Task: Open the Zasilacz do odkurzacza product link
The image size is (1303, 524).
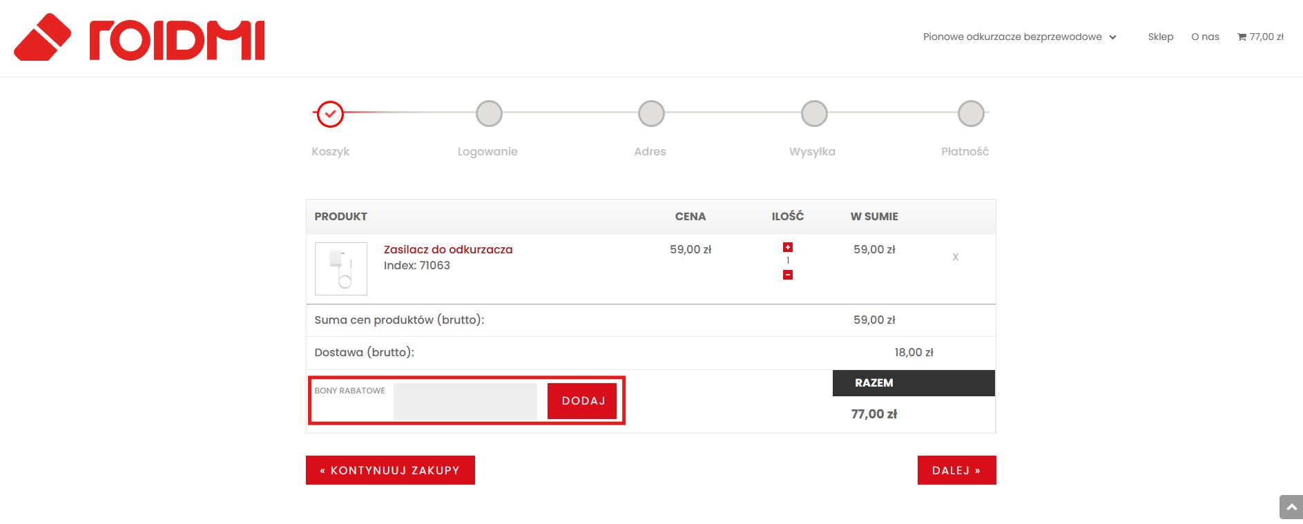Action: [x=448, y=249]
